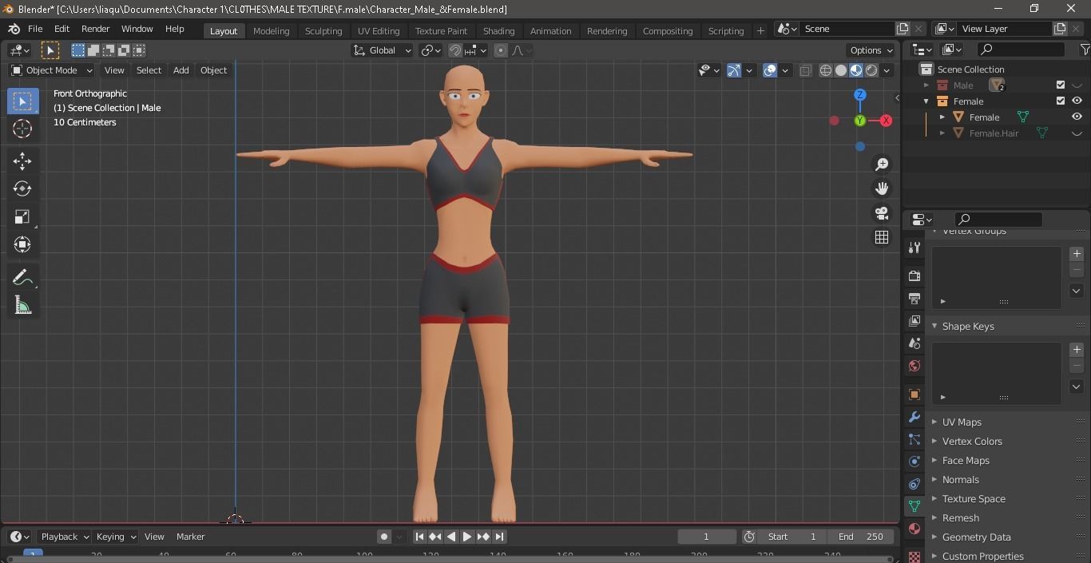Click the viewport pan hand icon

(x=882, y=188)
